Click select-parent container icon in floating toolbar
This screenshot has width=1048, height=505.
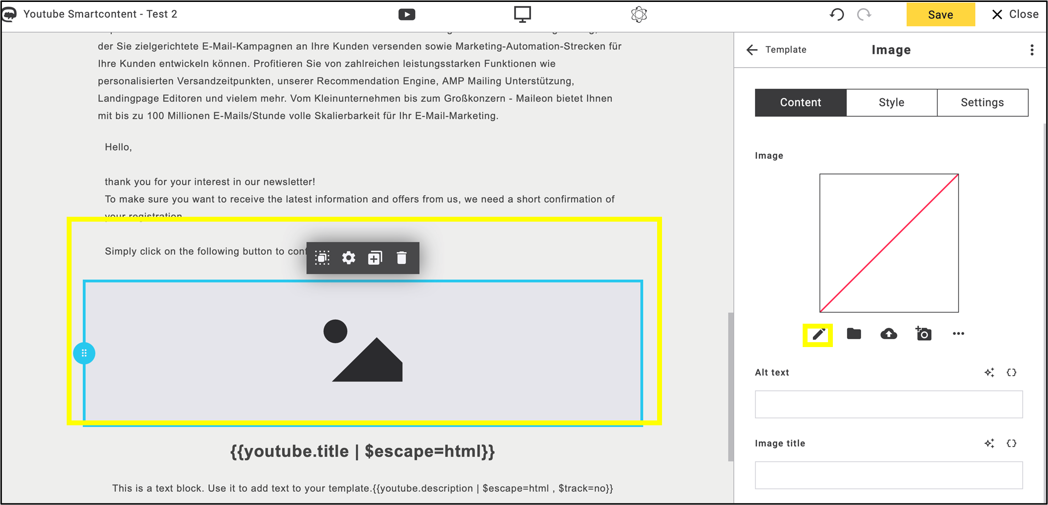click(x=322, y=258)
